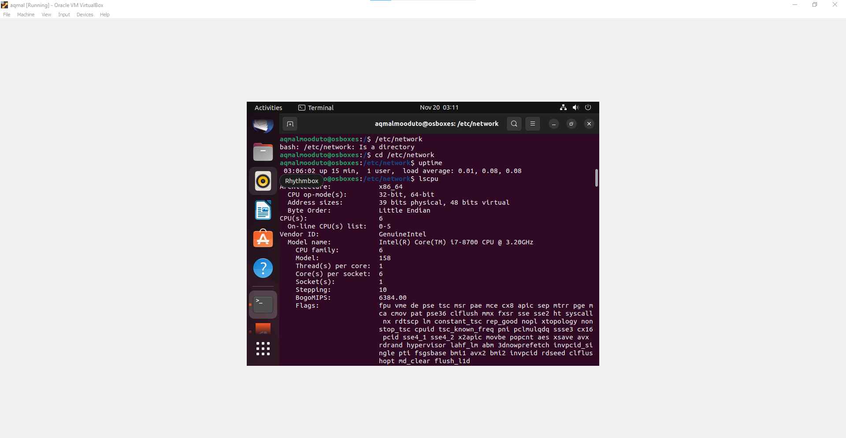Open the power menu icon in top bar
846x438 pixels.
point(588,107)
